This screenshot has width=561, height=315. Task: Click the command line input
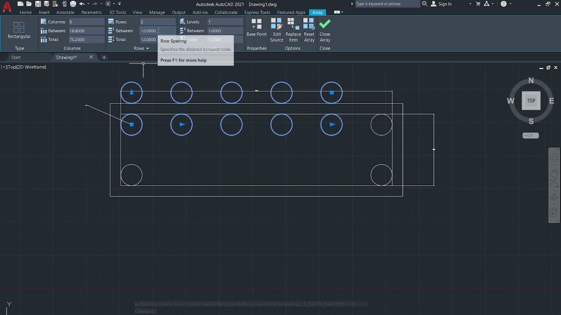pyautogui.click(x=250, y=311)
